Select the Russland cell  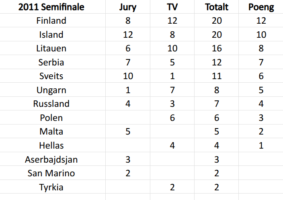tap(51, 104)
